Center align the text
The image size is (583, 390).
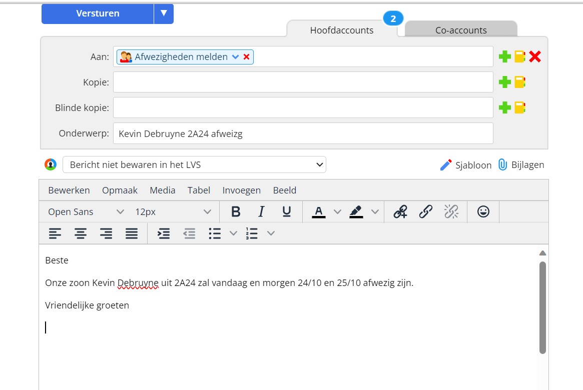pos(80,233)
